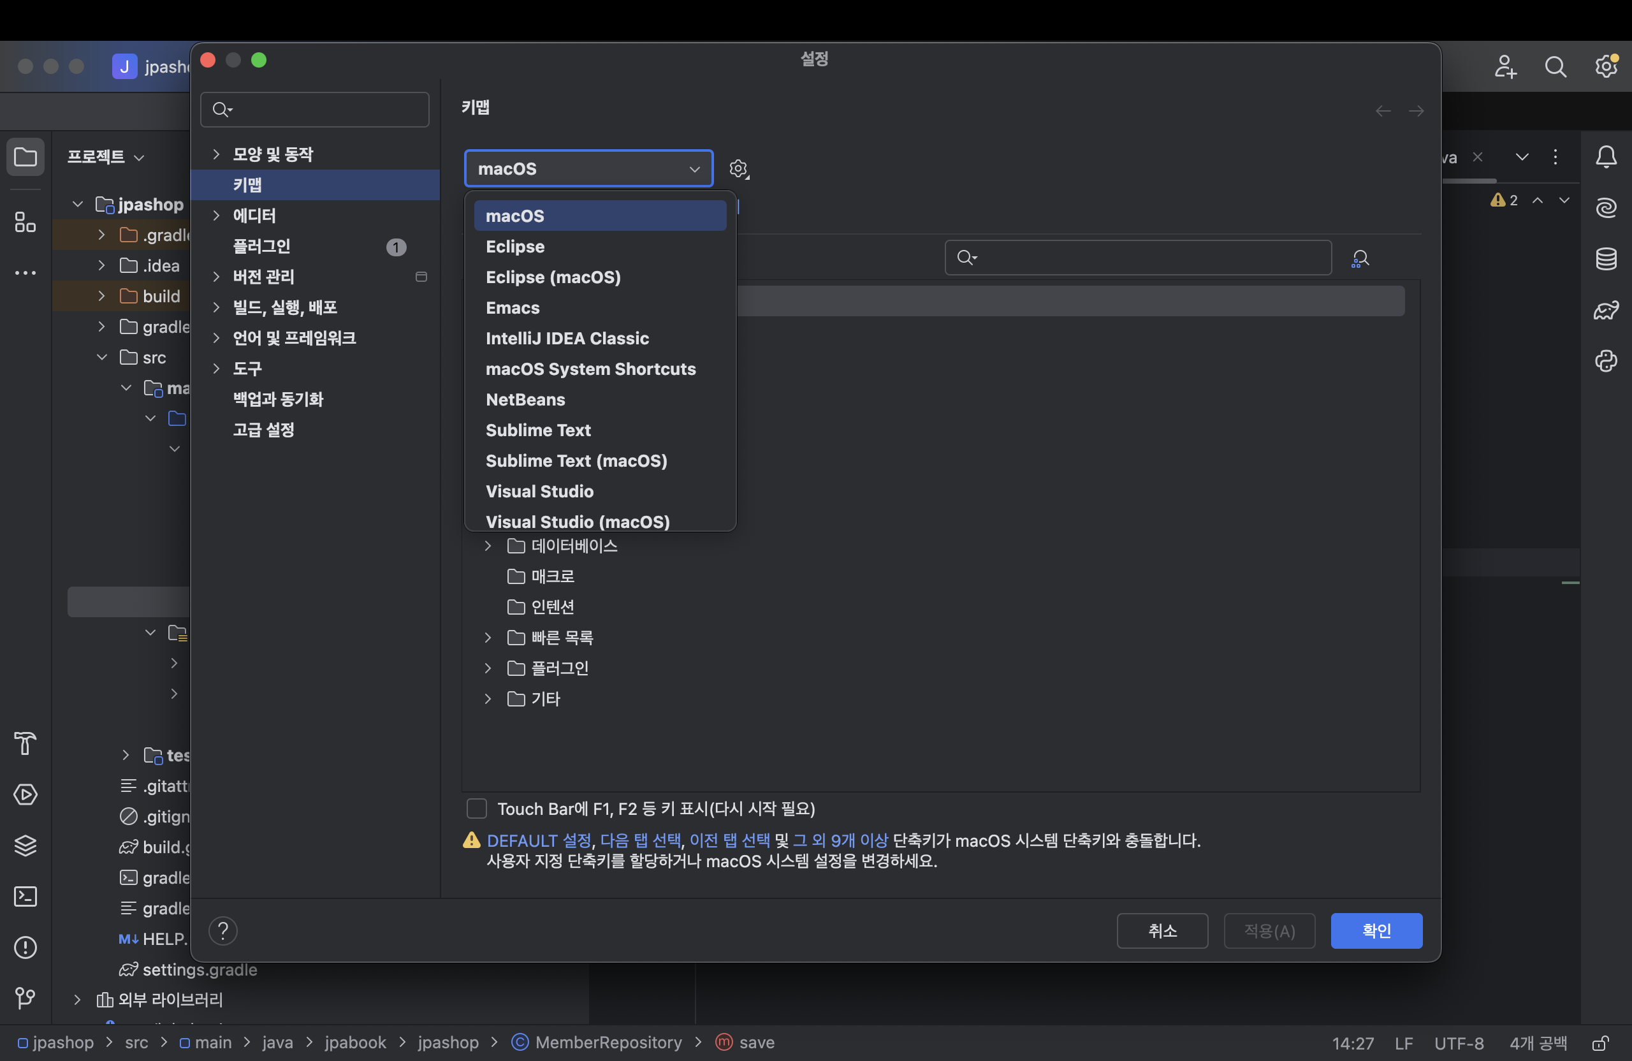
Task: Enable Touch Bar F1, F2 keys checkbox
Action: pos(477,809)
